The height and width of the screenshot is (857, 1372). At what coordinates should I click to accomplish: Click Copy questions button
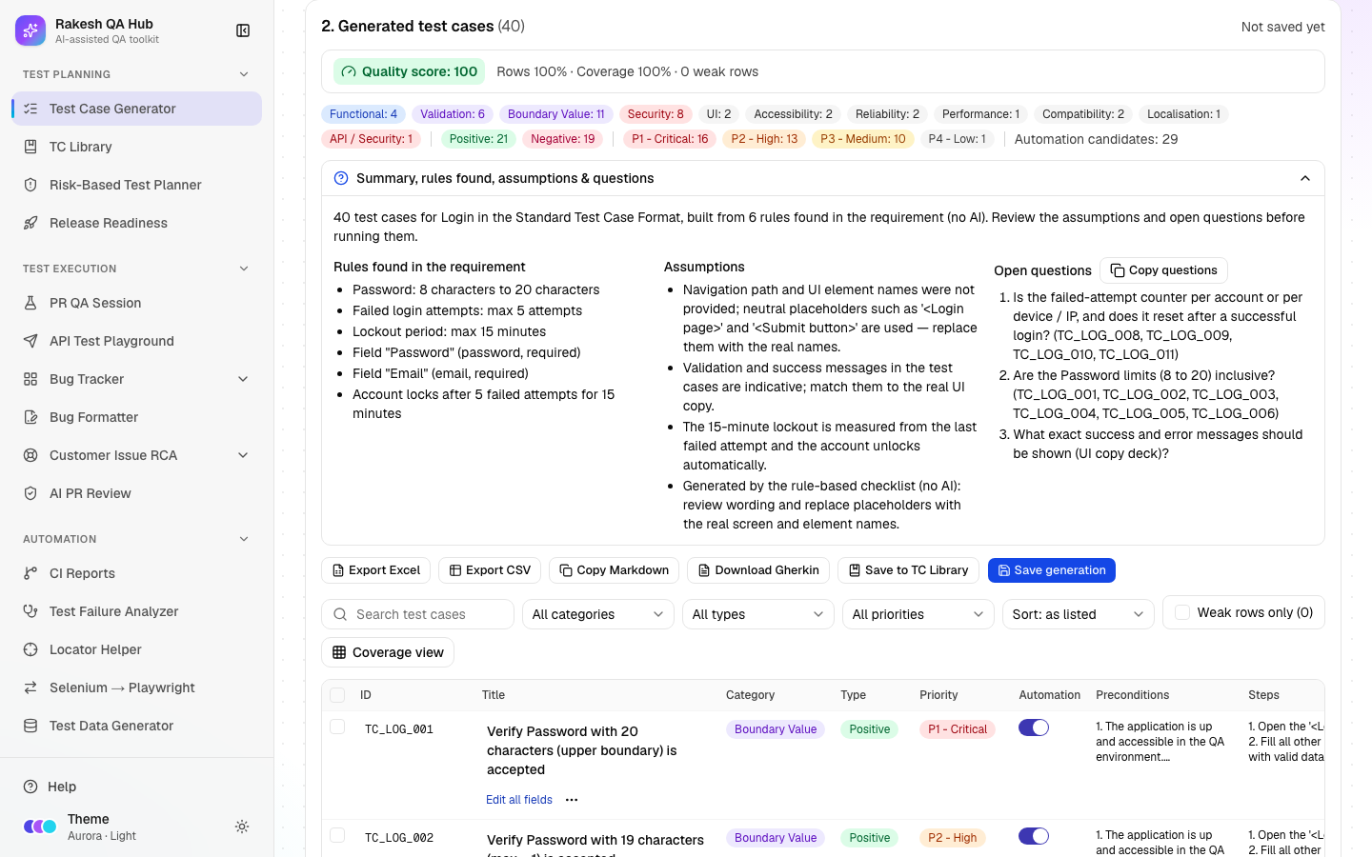click(x=1163, y=270)
